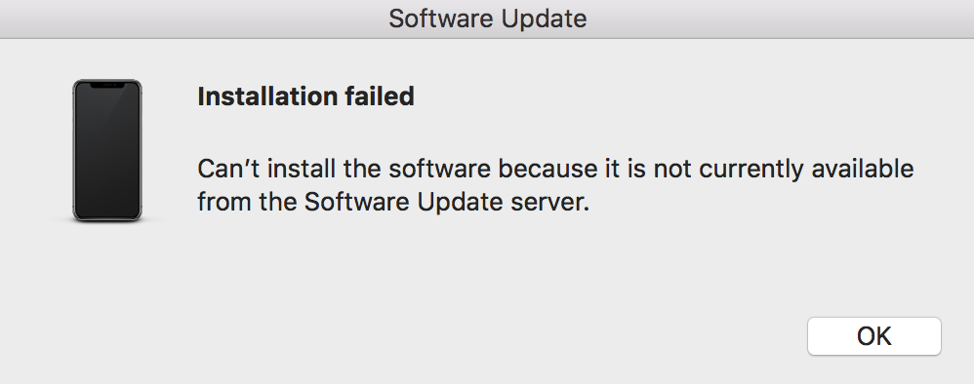
Task: Click the 'Can't install the software' message line
Action: pyautogui.click(x=555, y=170)
